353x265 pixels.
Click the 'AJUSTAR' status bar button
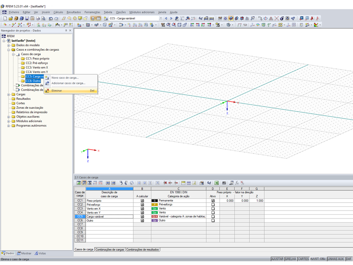[277, 259]
